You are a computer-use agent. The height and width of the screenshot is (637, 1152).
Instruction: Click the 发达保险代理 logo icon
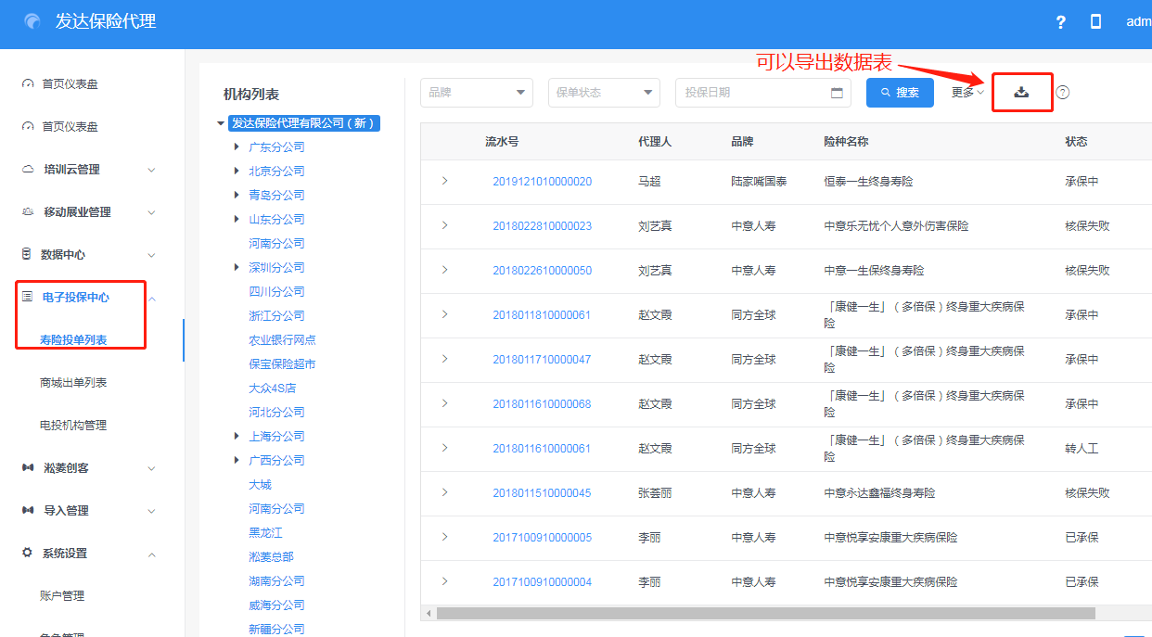coord(32,22)
